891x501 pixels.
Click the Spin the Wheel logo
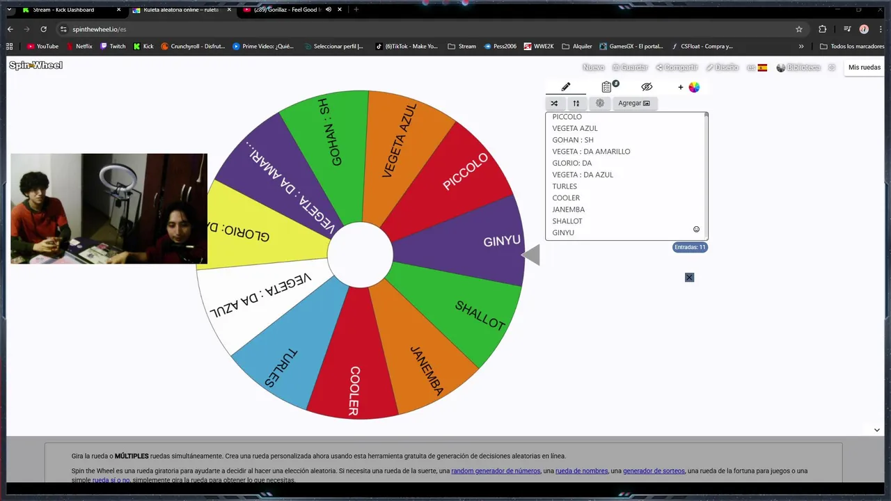[x=36, y=65]
